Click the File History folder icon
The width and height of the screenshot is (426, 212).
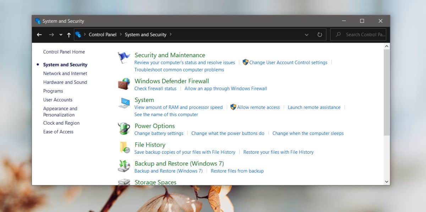(124, 147)
